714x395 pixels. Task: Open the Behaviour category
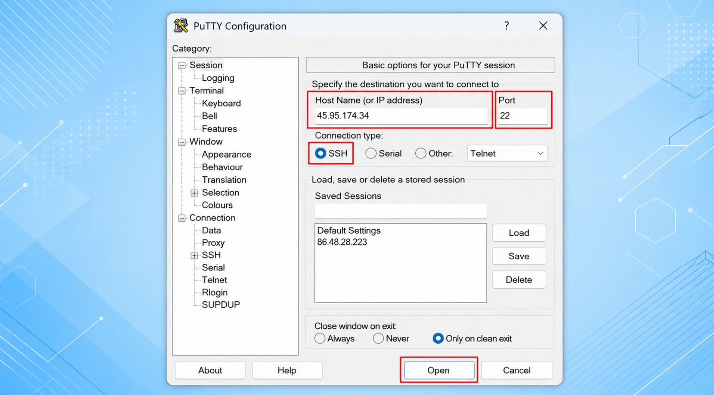(222, 167)
